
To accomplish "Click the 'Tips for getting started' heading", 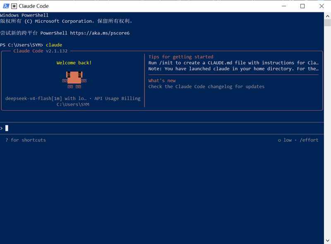I will pyautogui.click(x=181, y=57).
